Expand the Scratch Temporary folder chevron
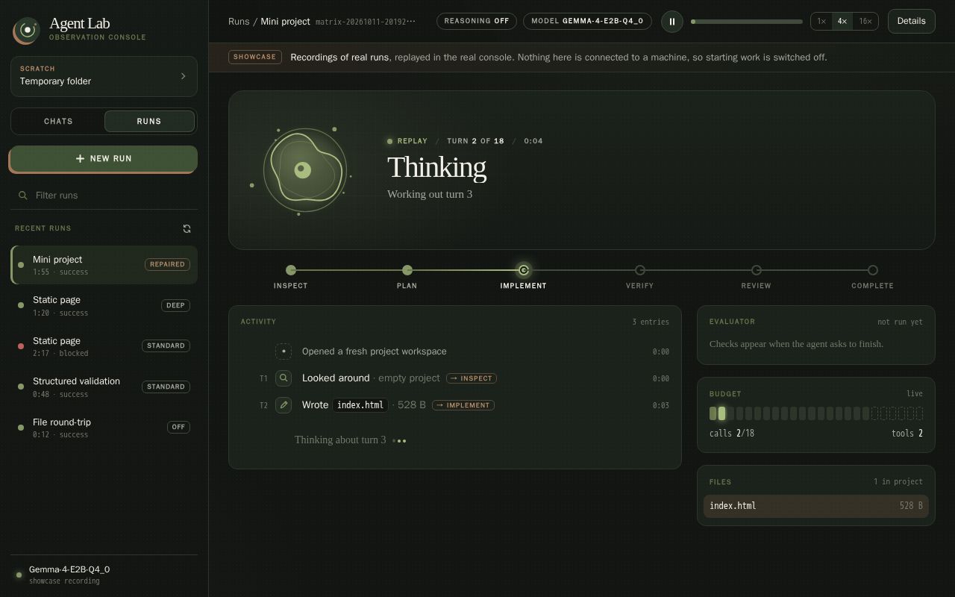955x597 pixels. 184,76
